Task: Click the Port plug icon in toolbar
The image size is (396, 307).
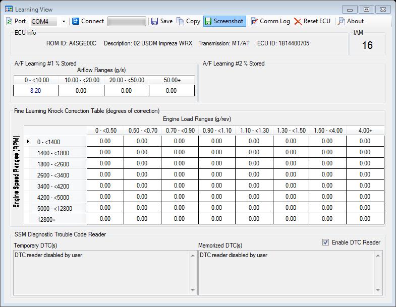Action: (9, 21)
